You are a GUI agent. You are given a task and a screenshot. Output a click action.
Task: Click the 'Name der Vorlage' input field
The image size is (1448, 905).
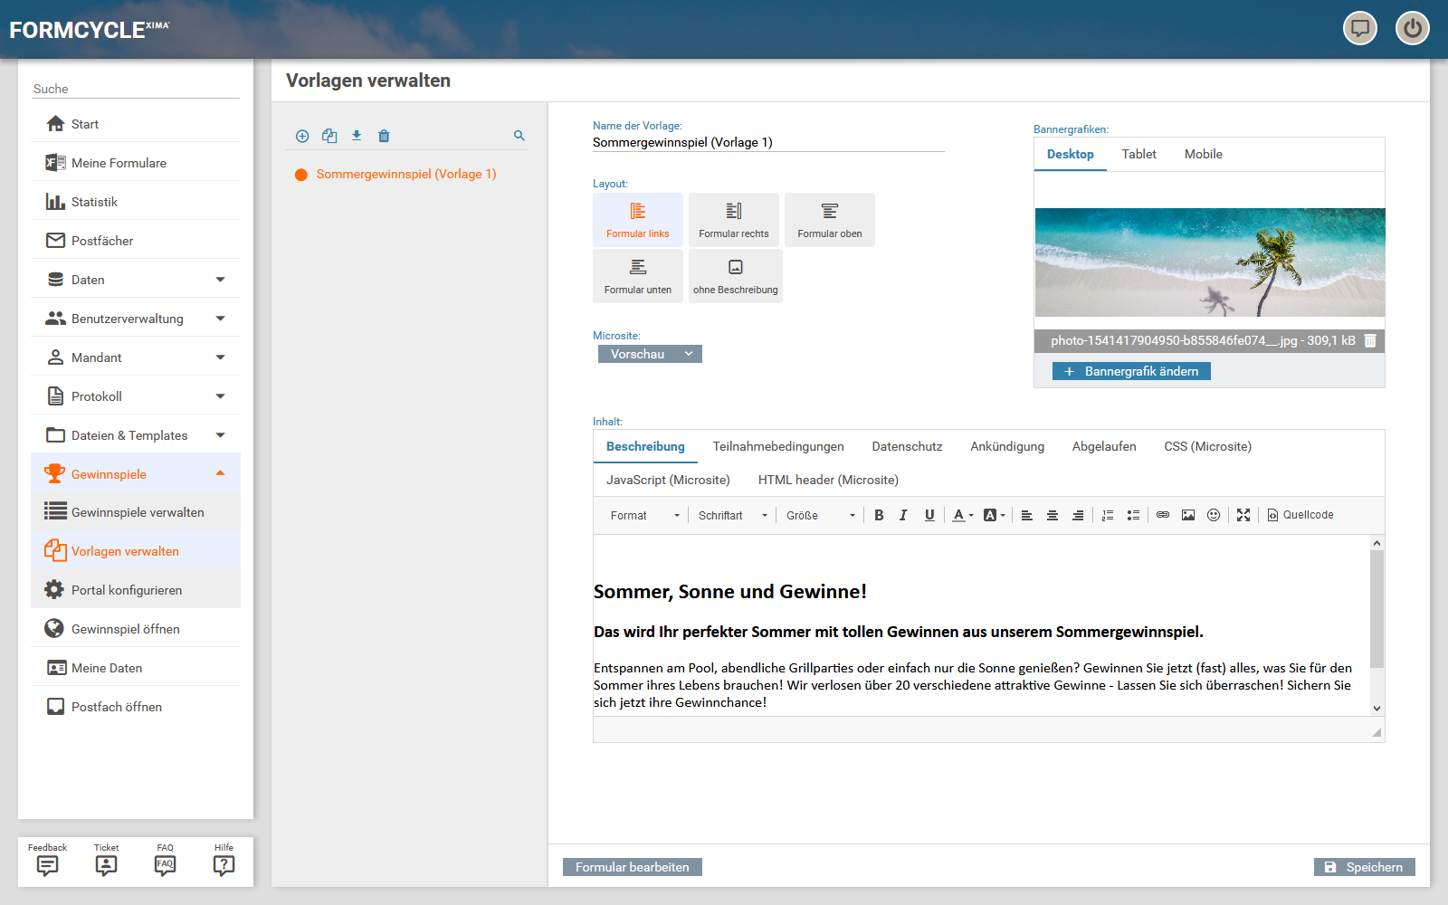point(767,143)
